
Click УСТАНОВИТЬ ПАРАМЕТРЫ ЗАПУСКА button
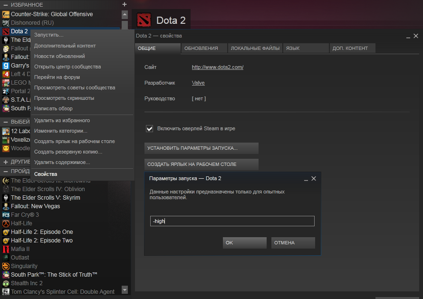[201, 148]
